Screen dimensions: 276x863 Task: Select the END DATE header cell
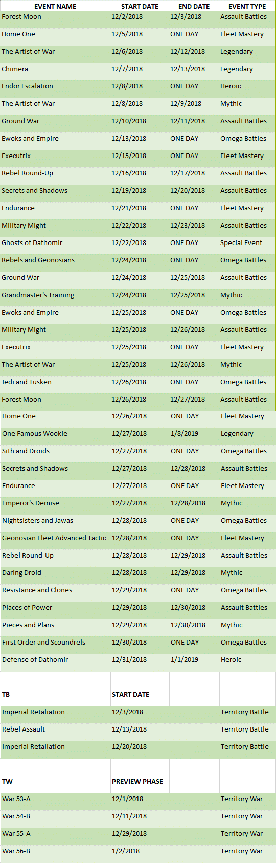194,6
